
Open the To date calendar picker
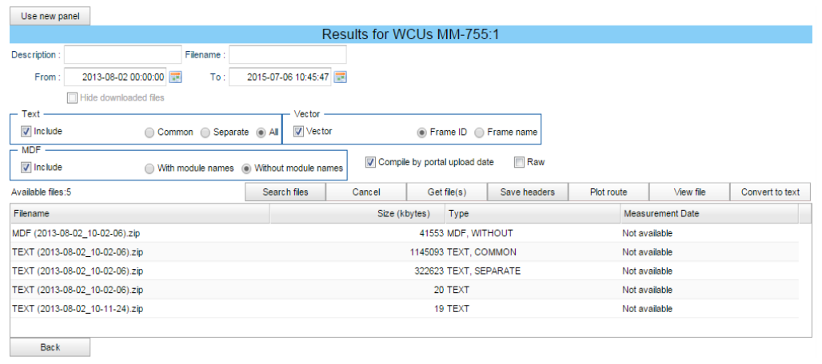tap(340, 77)
